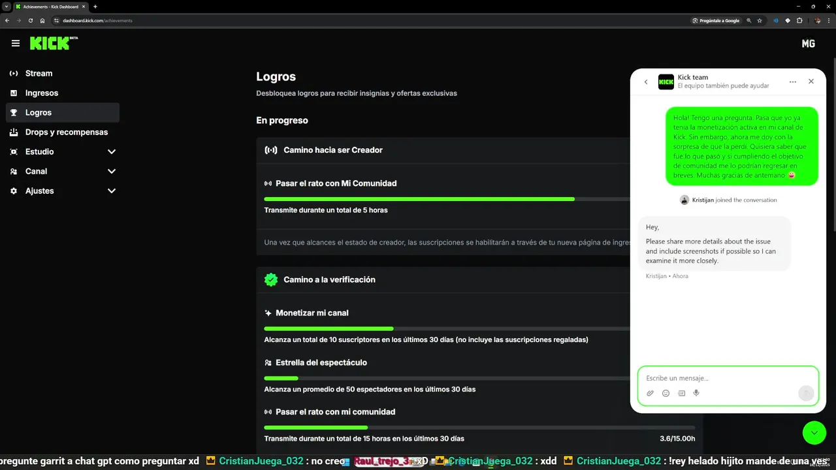Close the Kick team chat widget
Viewport: 836px width, 470px height.
(x=811, y=82)
